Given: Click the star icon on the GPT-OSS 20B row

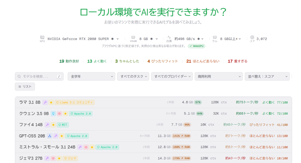Looking at the screenshot, I should pos(61,136).
